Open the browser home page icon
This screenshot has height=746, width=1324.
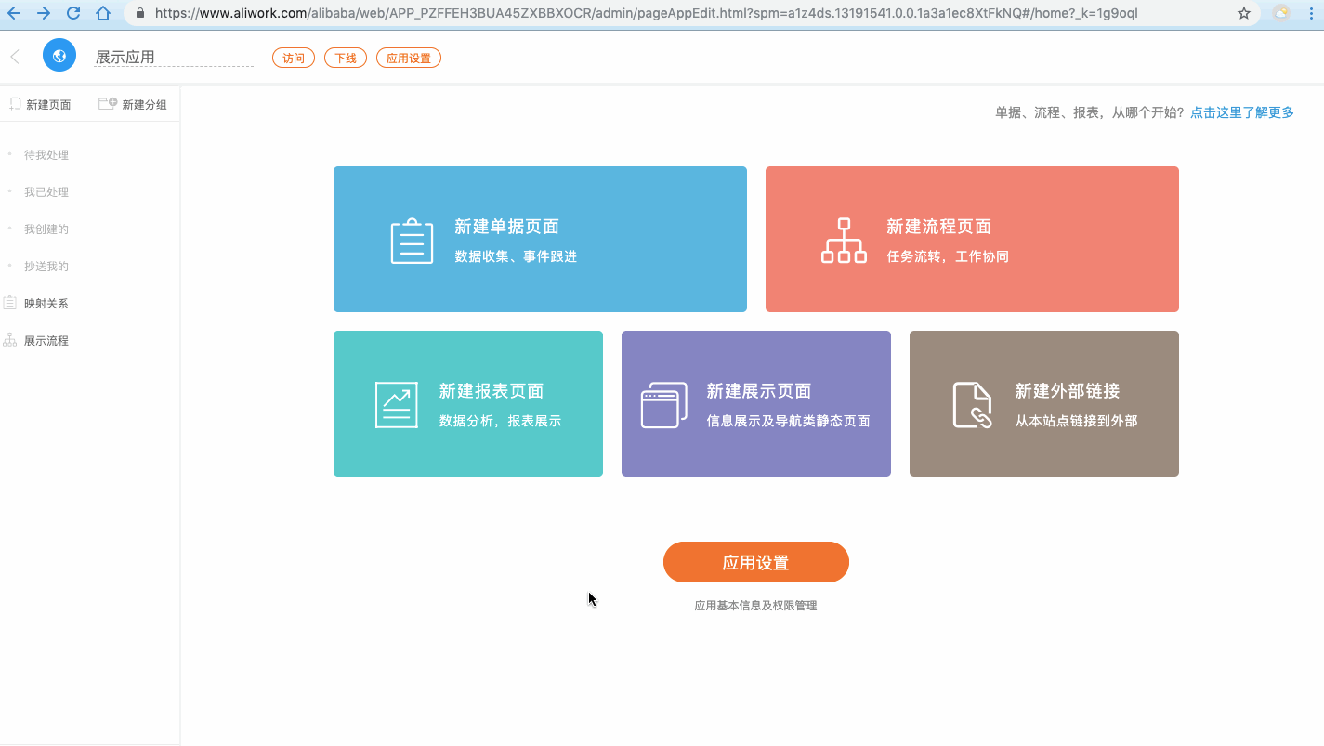tap(103, 13)
